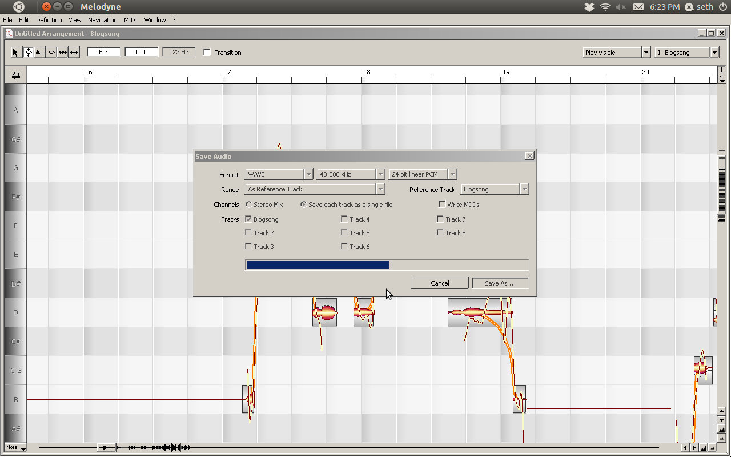
Task: Open the 48.000 kHz sample rate dropdown
Action: [x=351, y=174]
